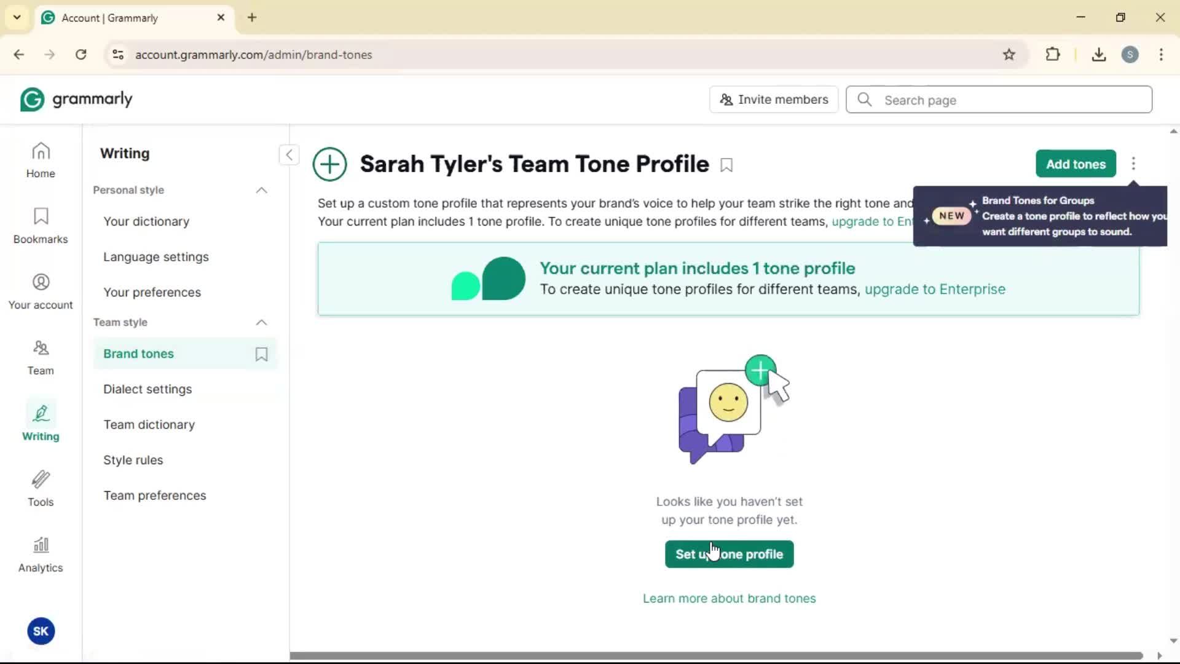Click the SK profile avatar
Screen dimensions: 1180x664
pyautogui.click(x=41, y=631)
